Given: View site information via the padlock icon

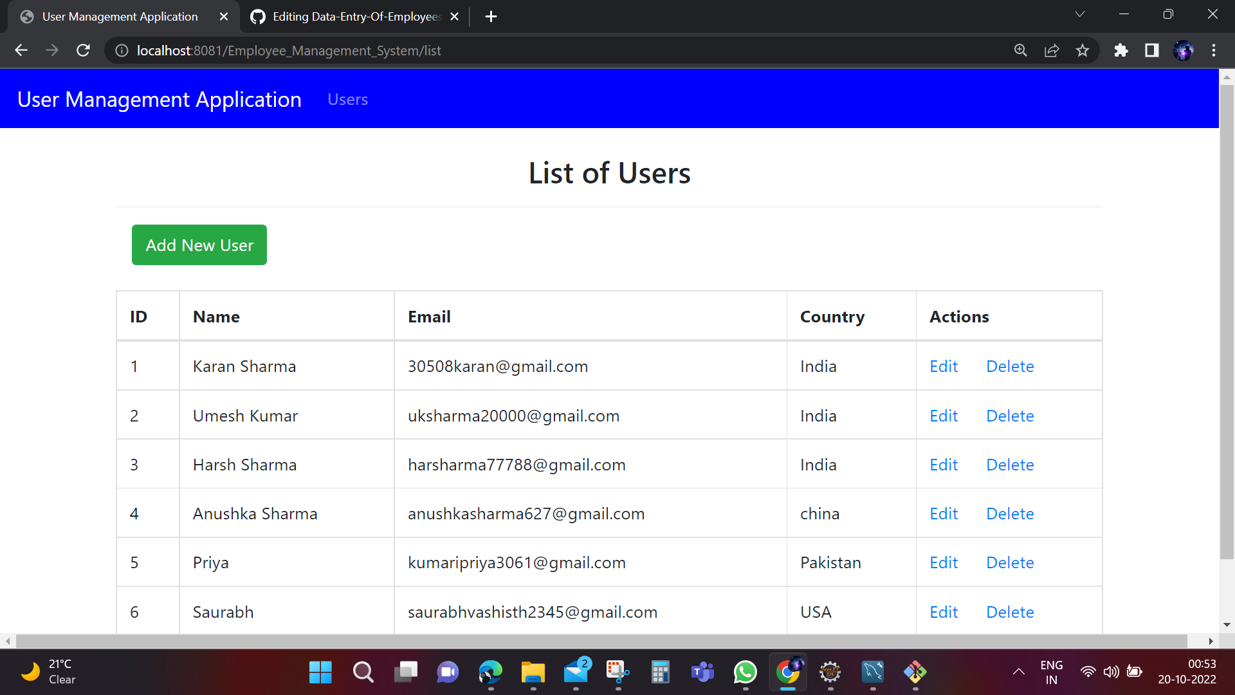Looking at the screenshot, I should 121,50.
